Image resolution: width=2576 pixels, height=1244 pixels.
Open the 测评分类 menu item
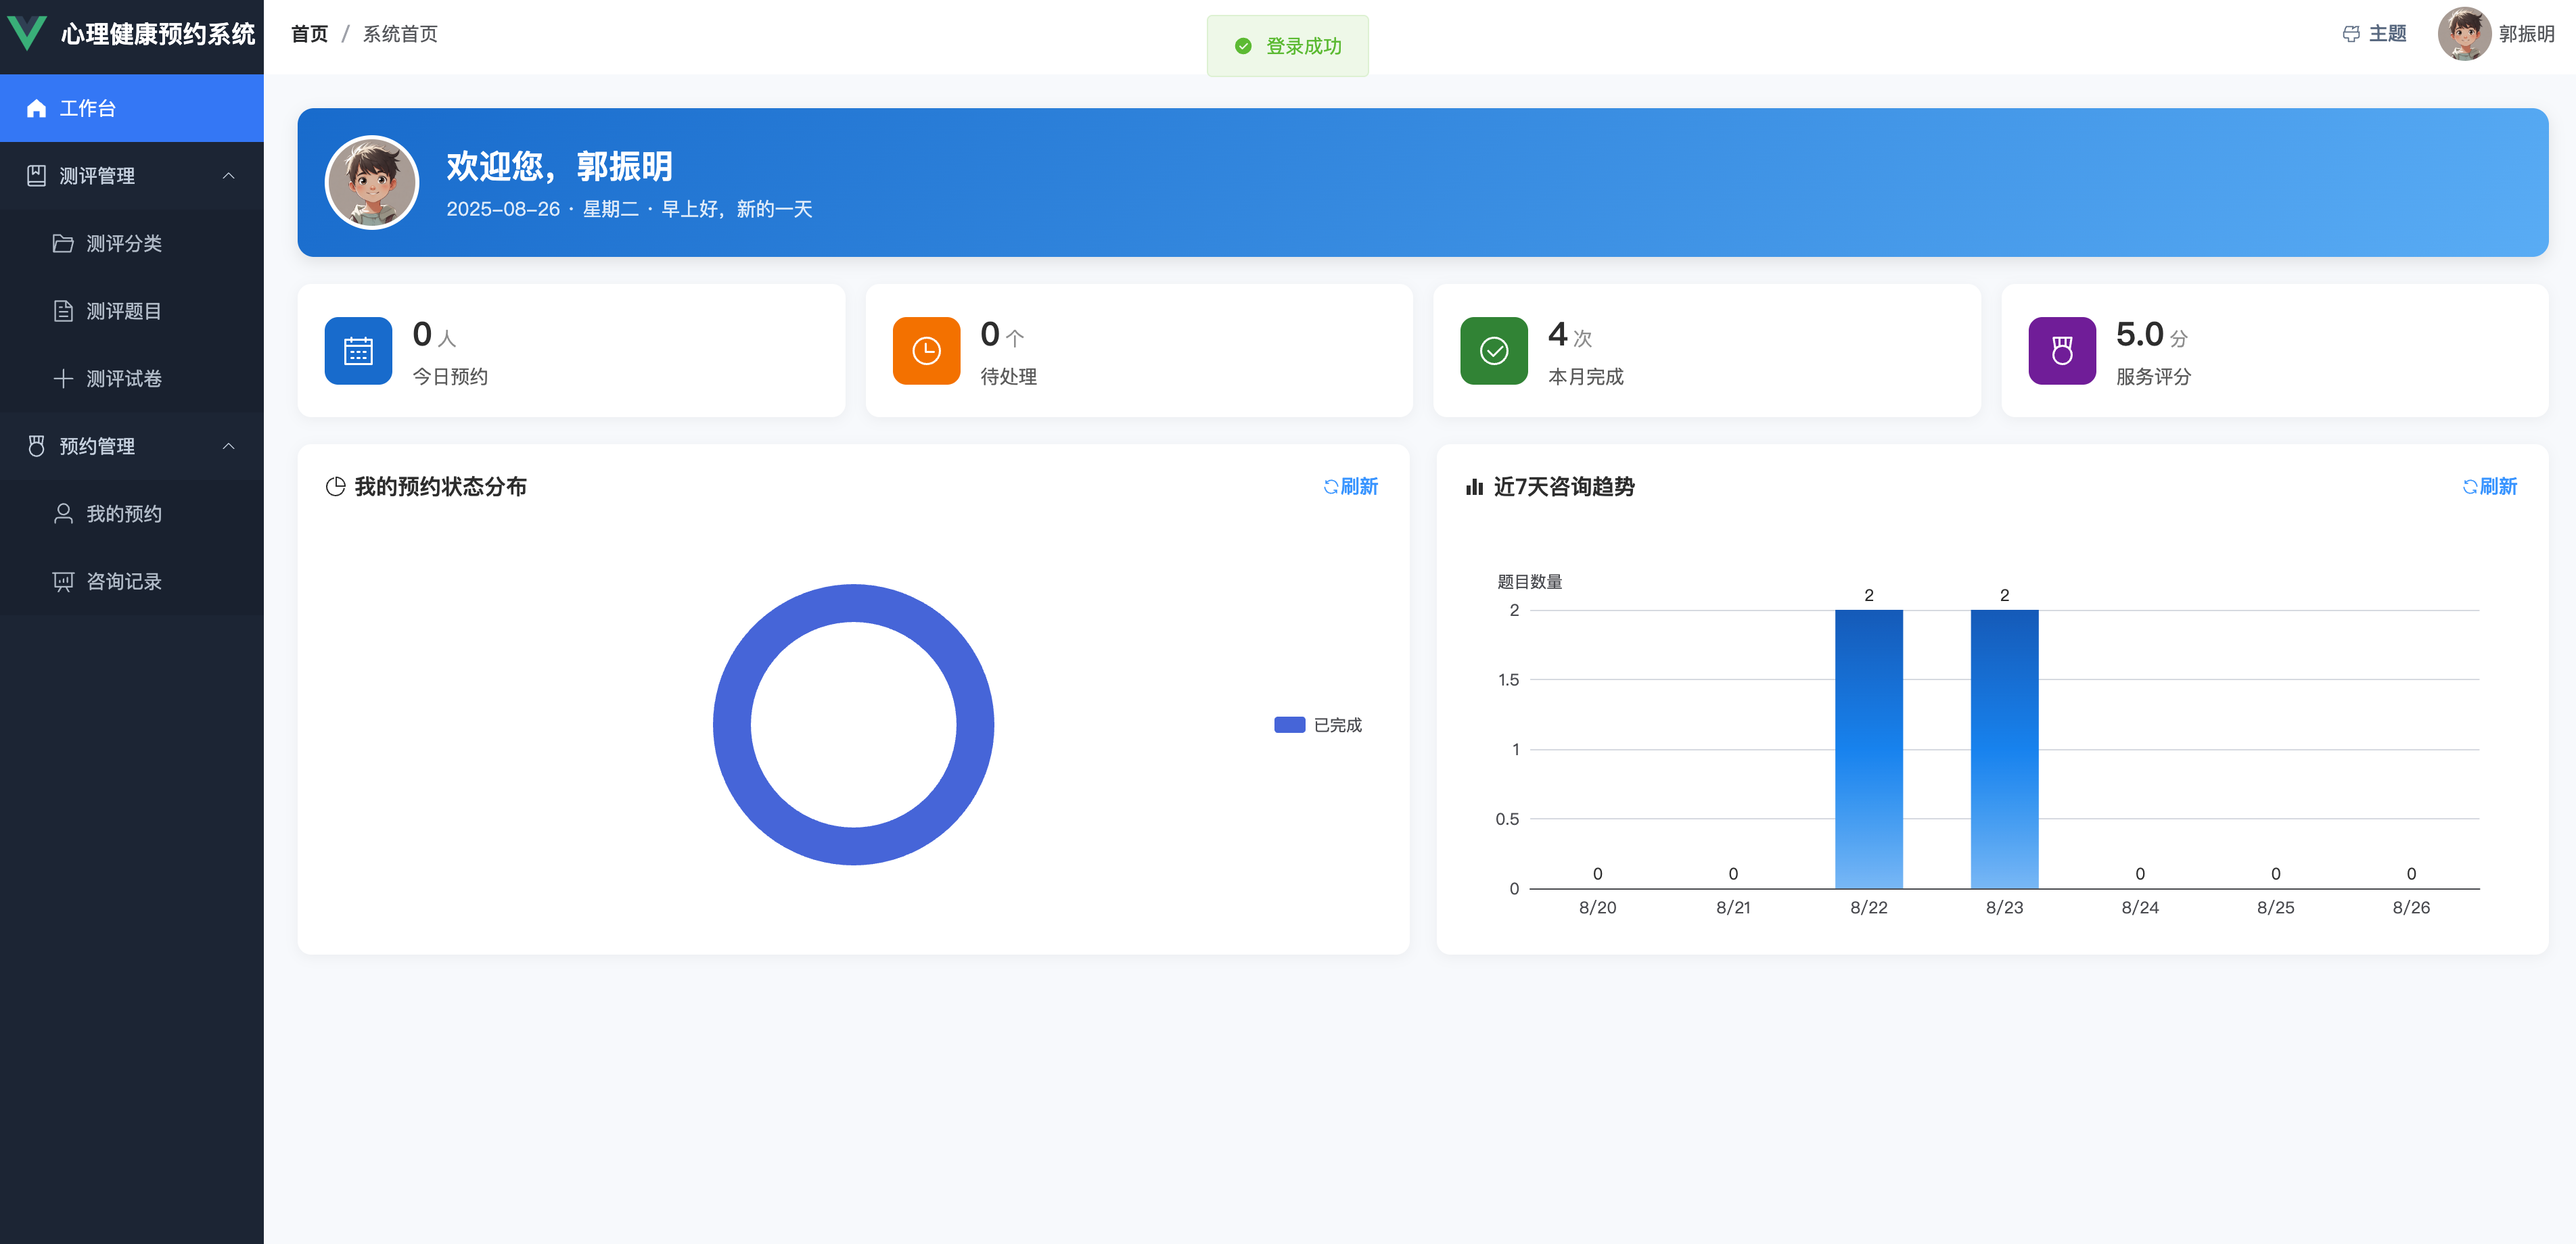click(123, 243)
